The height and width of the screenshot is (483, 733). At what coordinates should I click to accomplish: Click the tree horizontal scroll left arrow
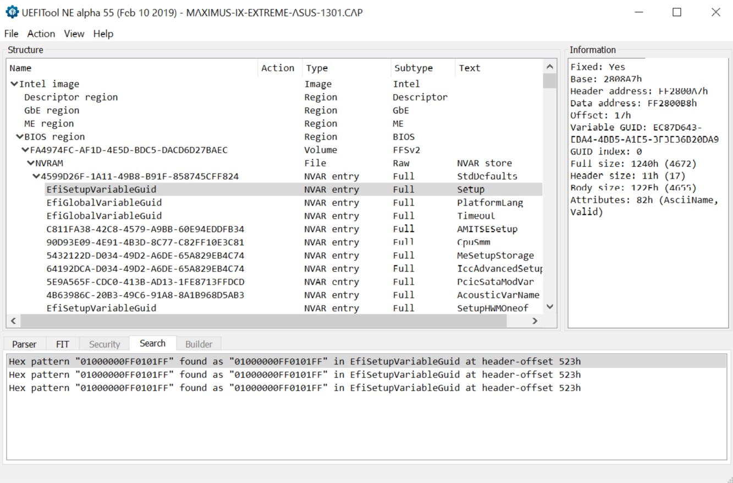tap(14, 321)
